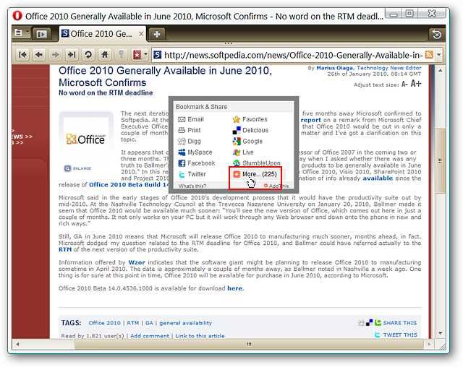The image size is (463, 367).
Task: Click Add comment link
Action: [150, 336]
